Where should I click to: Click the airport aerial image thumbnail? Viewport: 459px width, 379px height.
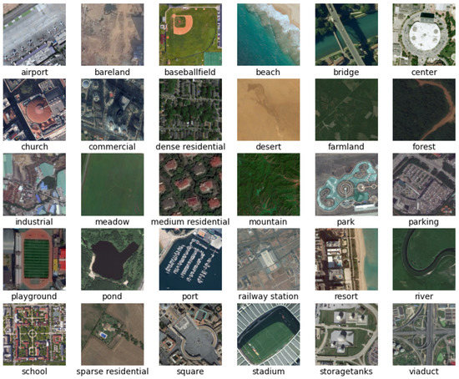click(x=34, y=34)
